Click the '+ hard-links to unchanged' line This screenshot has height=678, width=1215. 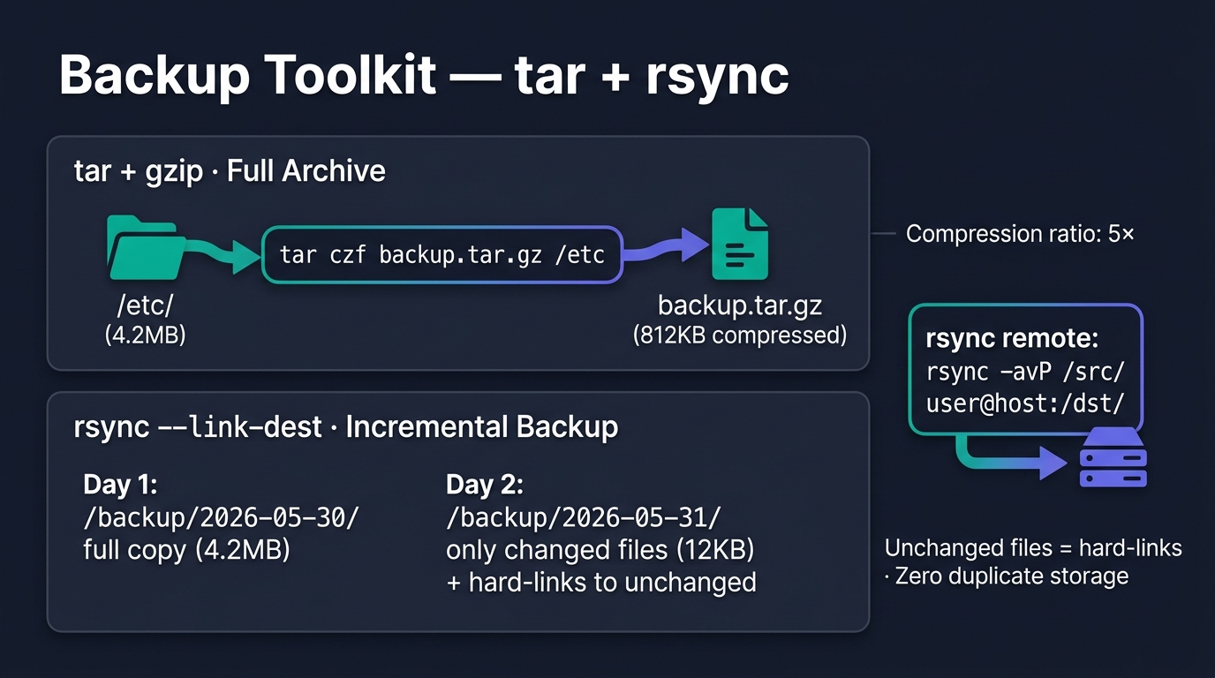click(x=601, y=583)
